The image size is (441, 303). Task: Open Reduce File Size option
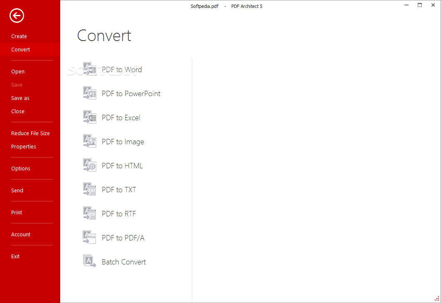pyautogui.click(x=30, y=133)
